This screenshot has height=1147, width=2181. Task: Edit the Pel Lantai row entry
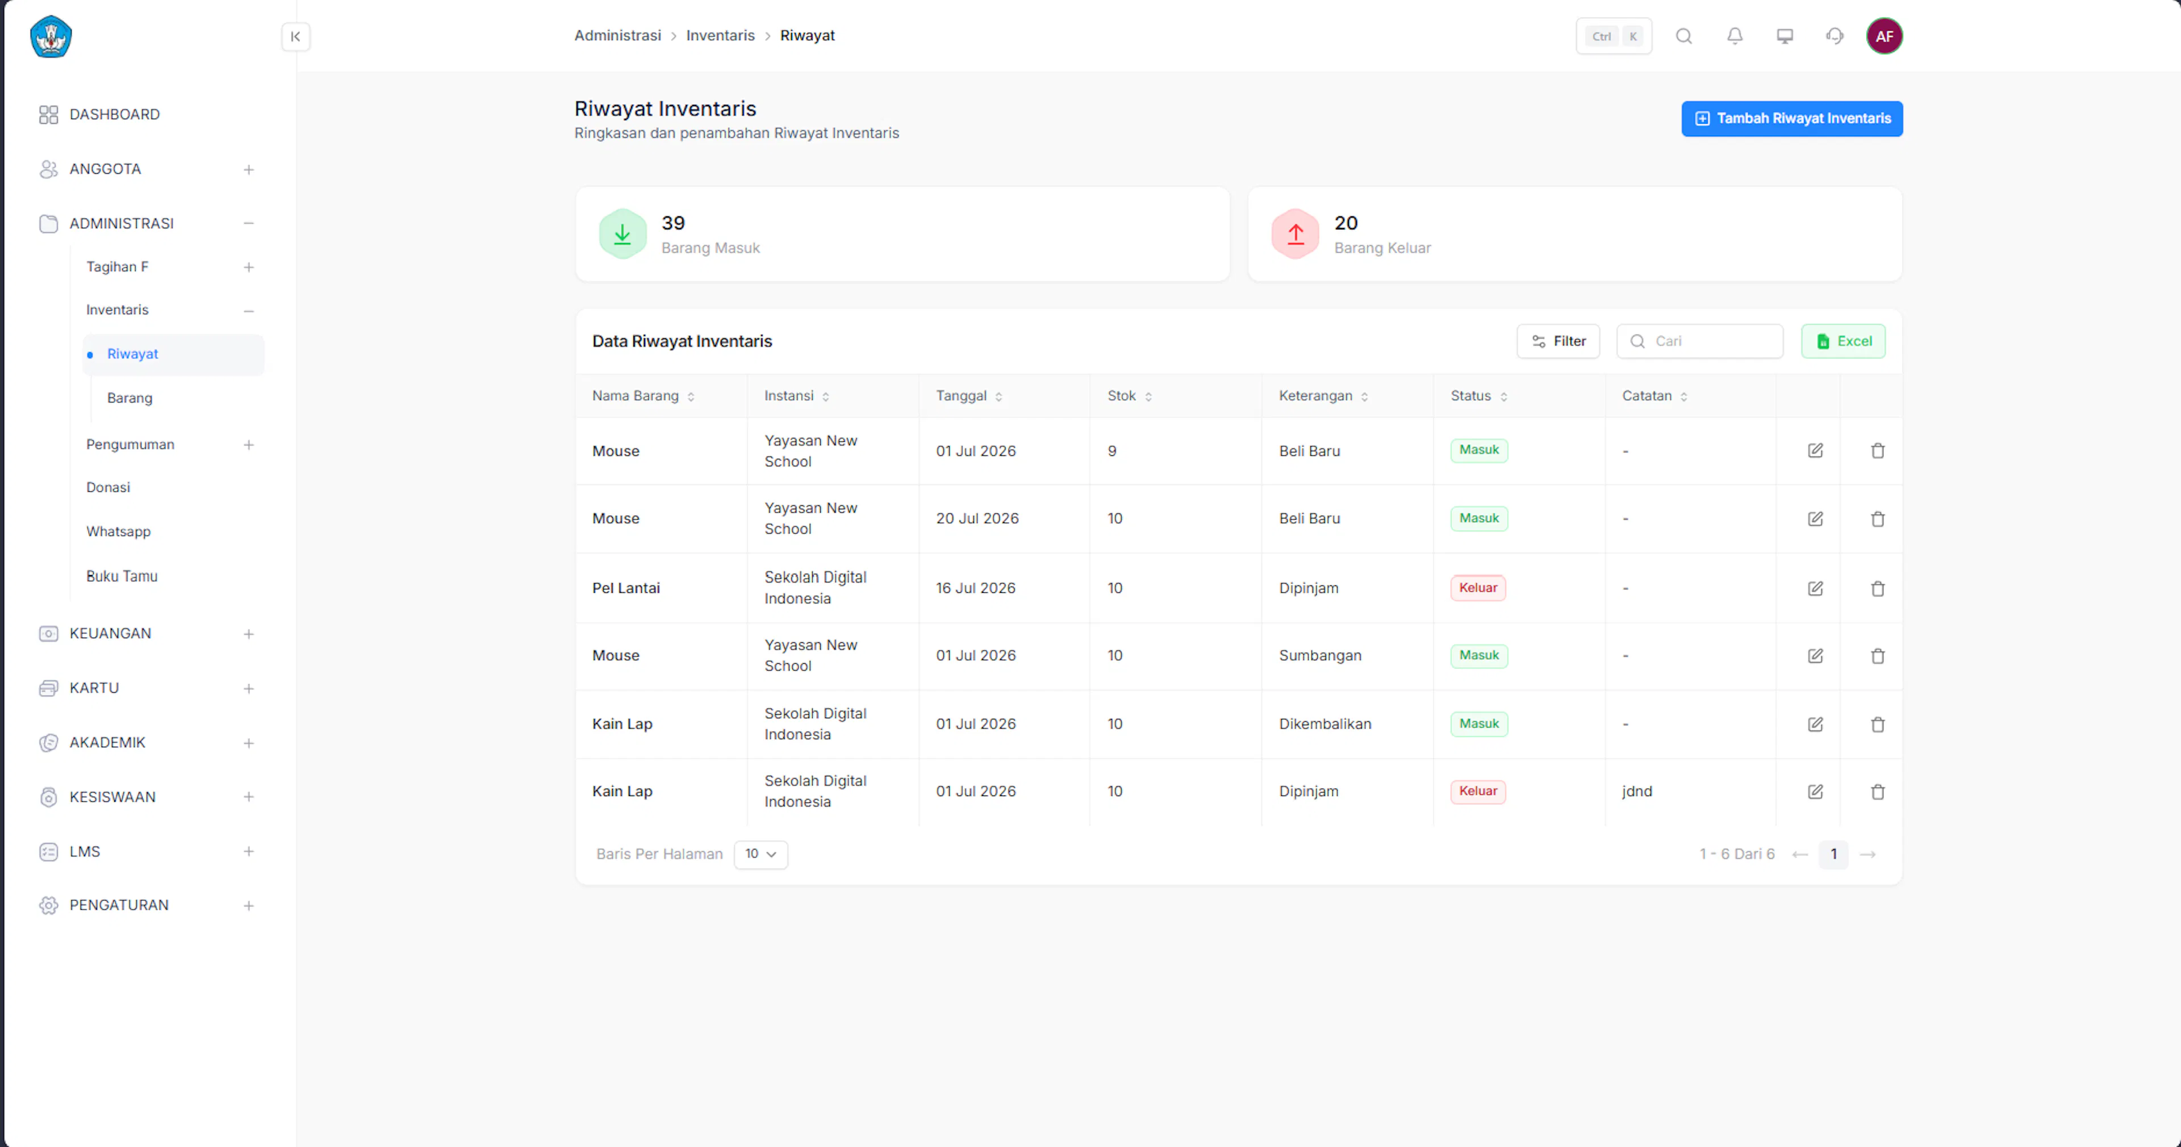(1815, 588)
